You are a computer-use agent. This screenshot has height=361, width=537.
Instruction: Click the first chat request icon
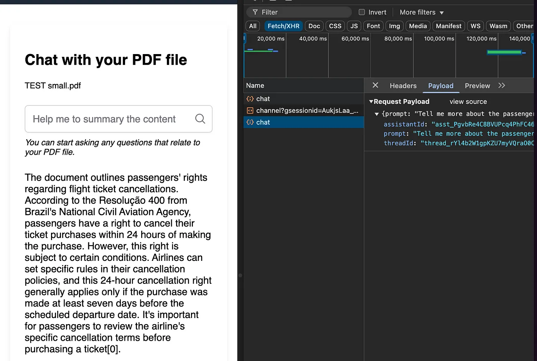point(250,99)
